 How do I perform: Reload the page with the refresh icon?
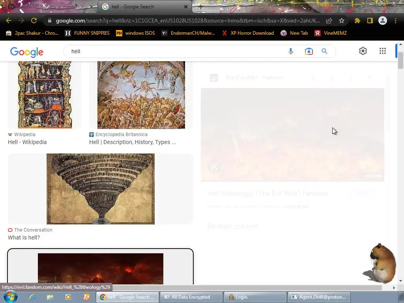(34, 21)
